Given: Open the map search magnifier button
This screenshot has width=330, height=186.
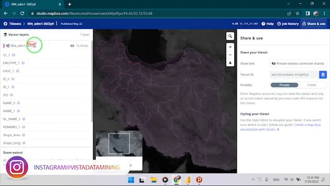Looking at the screenshot, I should [230, 36].
